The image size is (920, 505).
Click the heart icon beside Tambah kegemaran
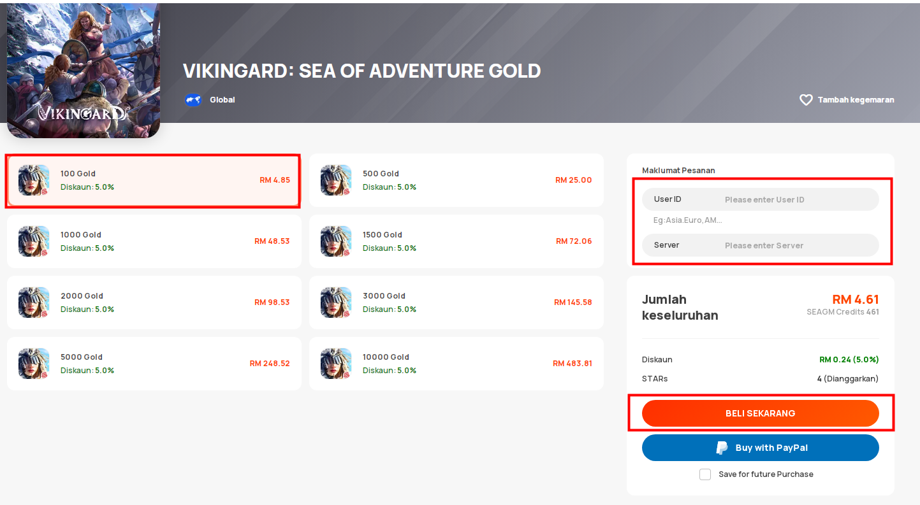point(806,100)
